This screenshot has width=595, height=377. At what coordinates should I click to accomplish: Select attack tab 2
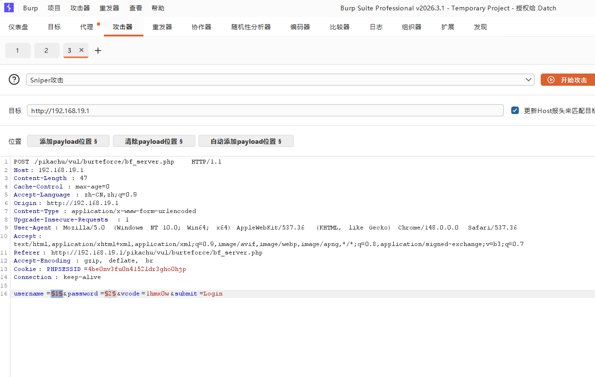tap(46, 50)
